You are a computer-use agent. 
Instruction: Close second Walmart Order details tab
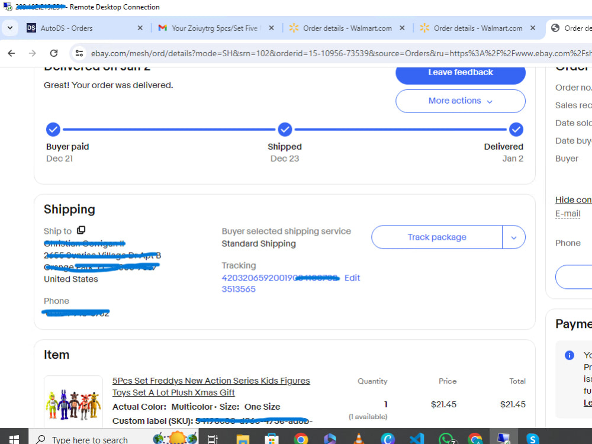(x=533, y=28)
